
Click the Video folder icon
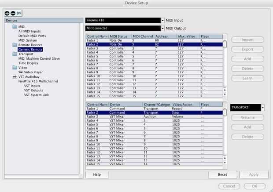point(15,68)
